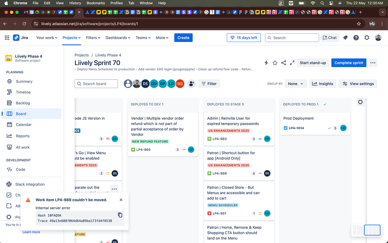
Task: Click the board minimap navigator
Action: tap(366, 230)
